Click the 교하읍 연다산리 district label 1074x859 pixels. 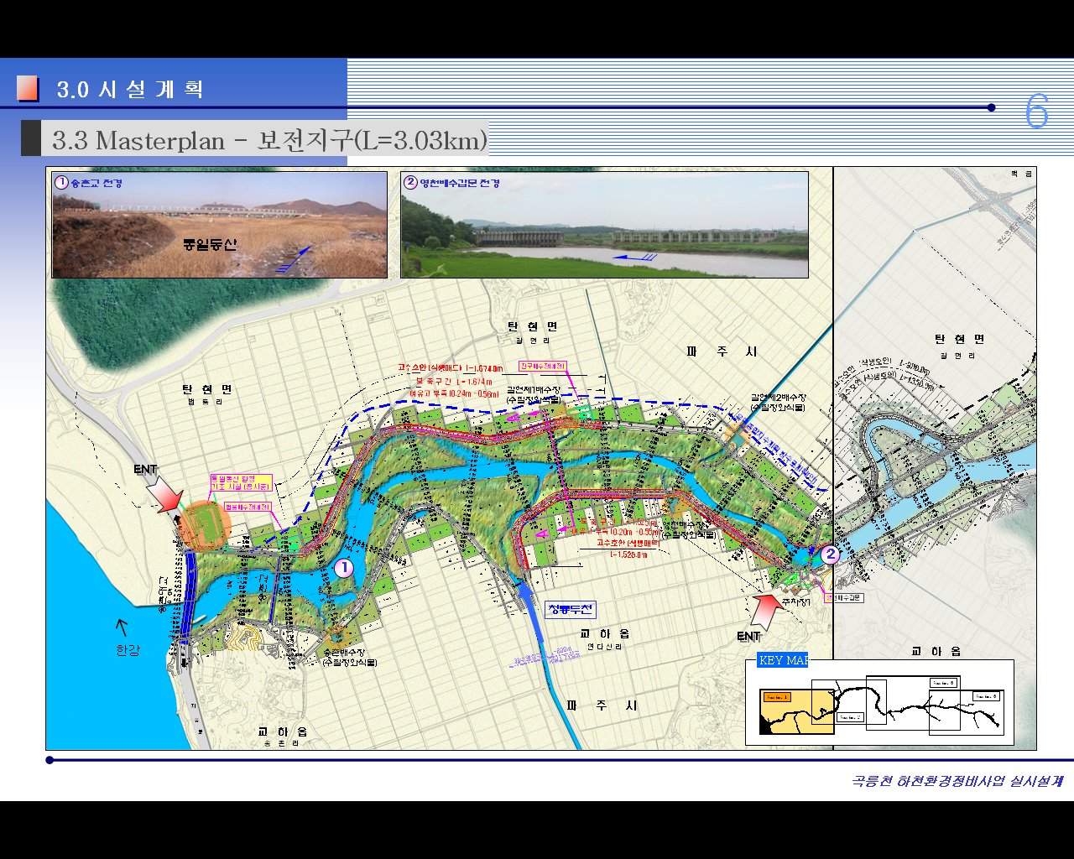point(604,638)
